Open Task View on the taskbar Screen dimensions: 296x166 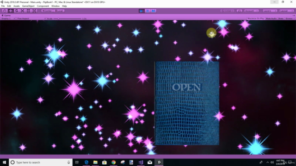coord(77,162)
